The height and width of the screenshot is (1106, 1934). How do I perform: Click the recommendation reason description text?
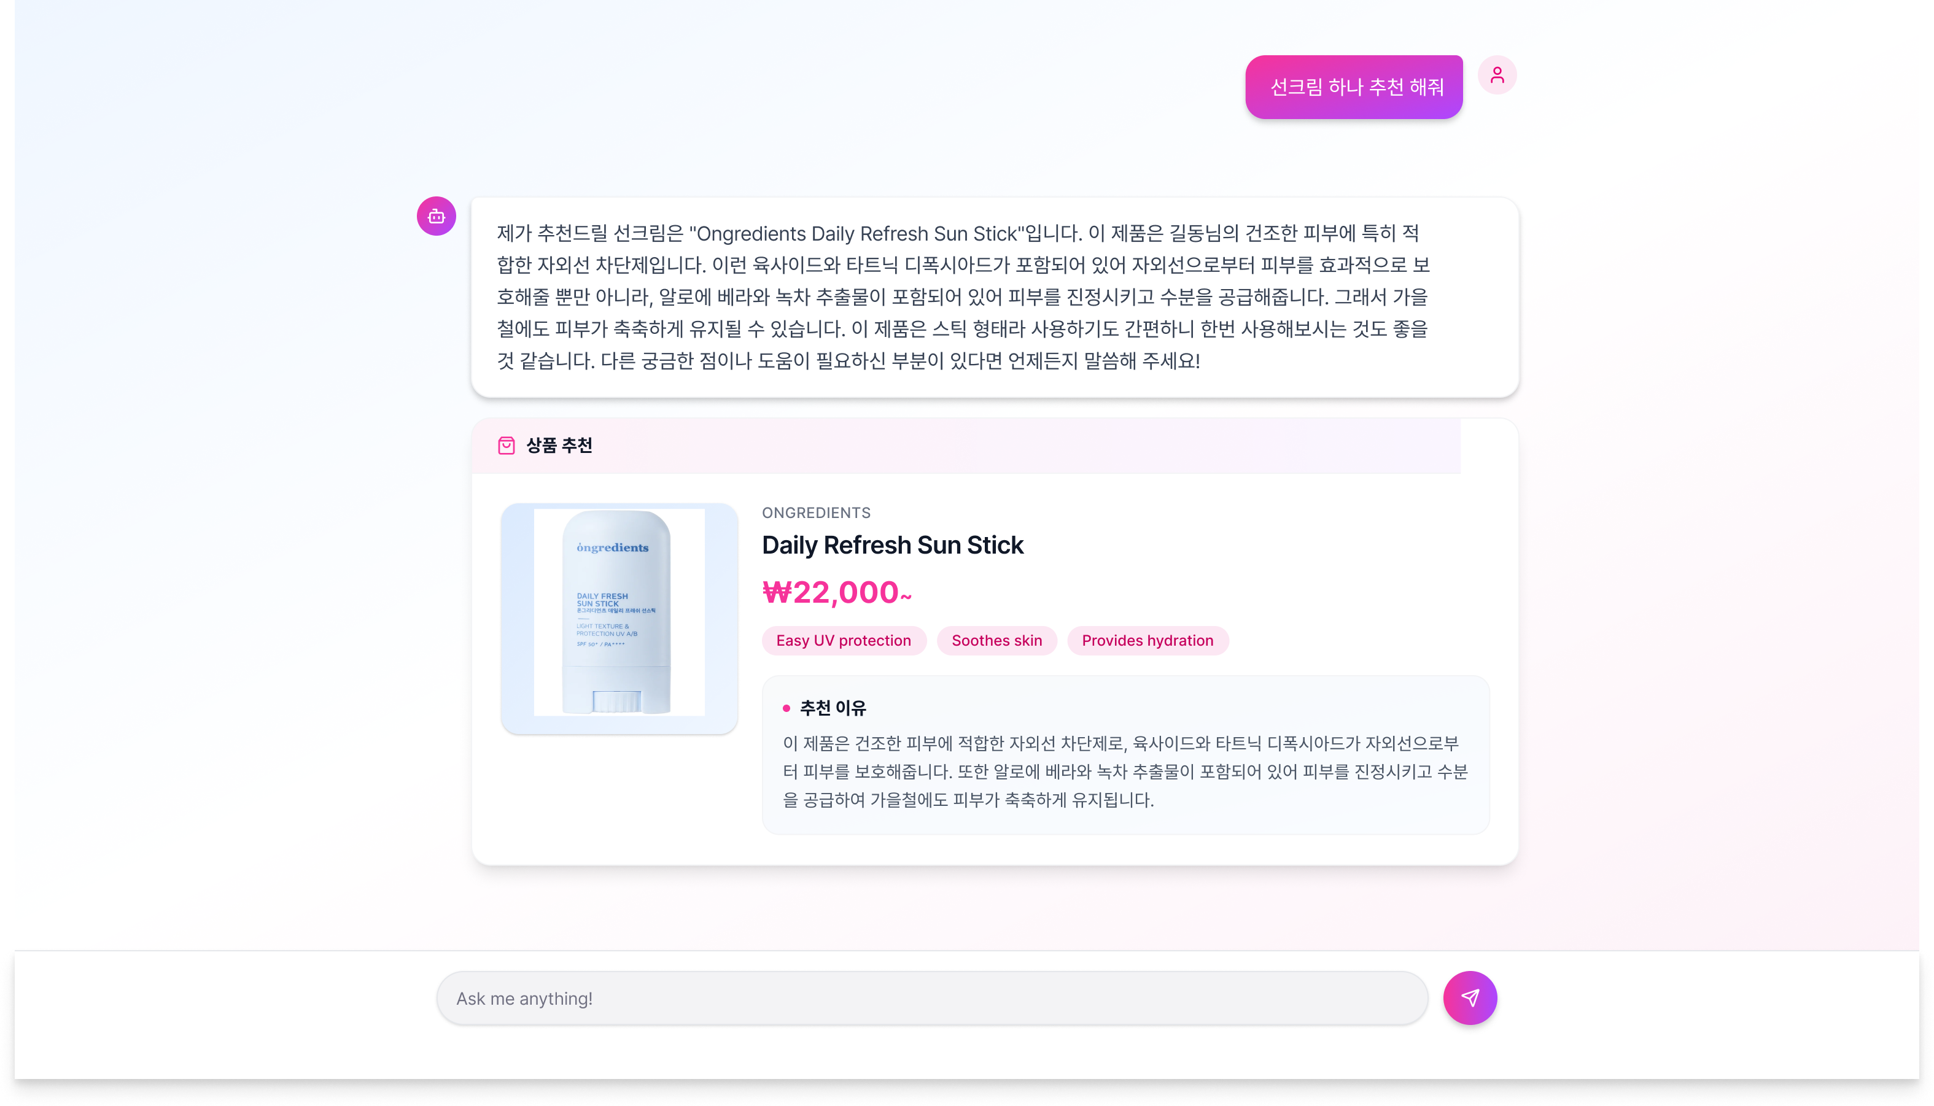[x=1125, y=771]
